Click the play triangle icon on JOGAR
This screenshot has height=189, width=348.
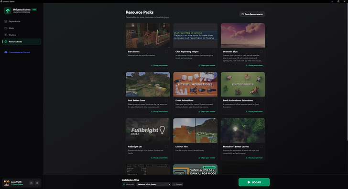point(249,182)
